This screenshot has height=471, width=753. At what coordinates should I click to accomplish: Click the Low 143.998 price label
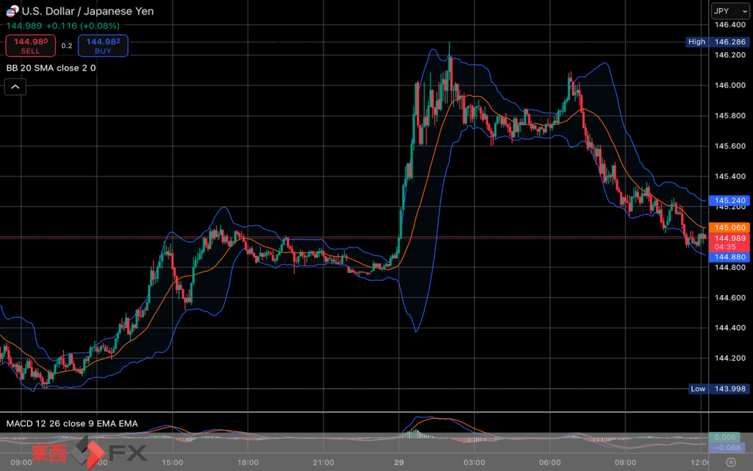719,389
